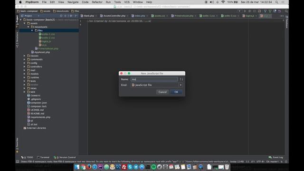Switch to the PrimeiroAsset.php tab
Screen dimensions: 304x171
pos(184,16)
